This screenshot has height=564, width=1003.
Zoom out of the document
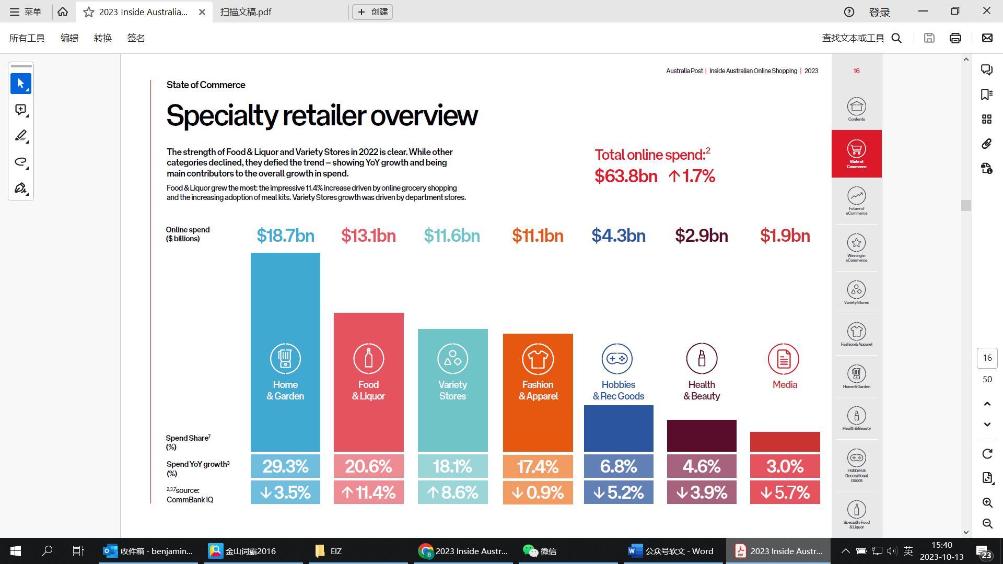click(987, 523)
